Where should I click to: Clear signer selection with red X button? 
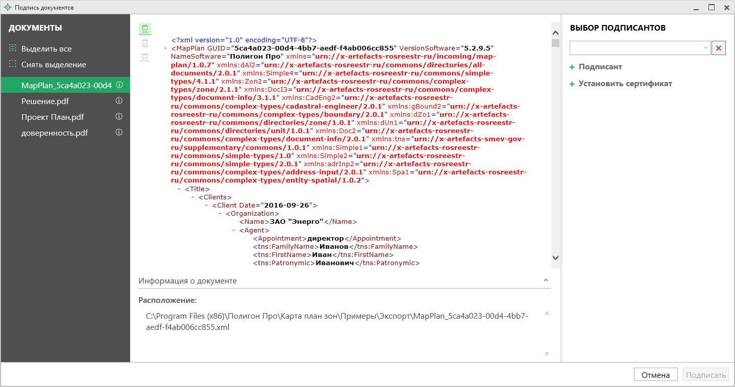pos(719,48)
